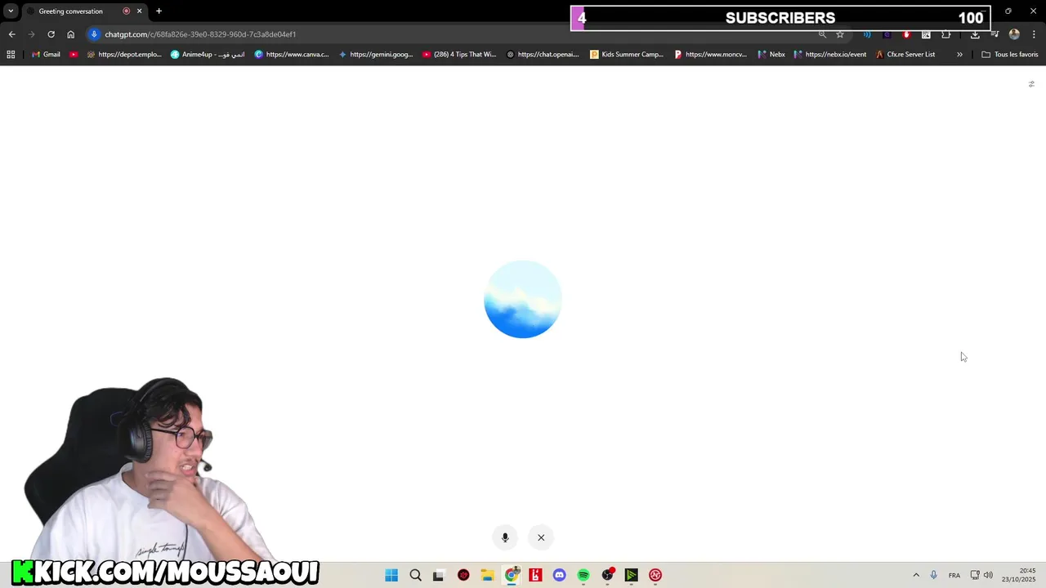Viewport: 1046px width, 588px height.
Task: Open the media controls icon
Action: [995, 34]
